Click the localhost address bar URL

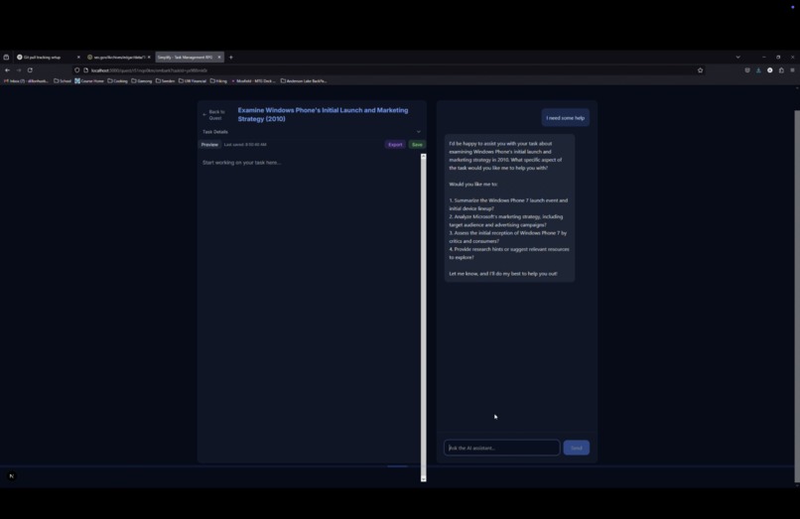click(150, 70)
